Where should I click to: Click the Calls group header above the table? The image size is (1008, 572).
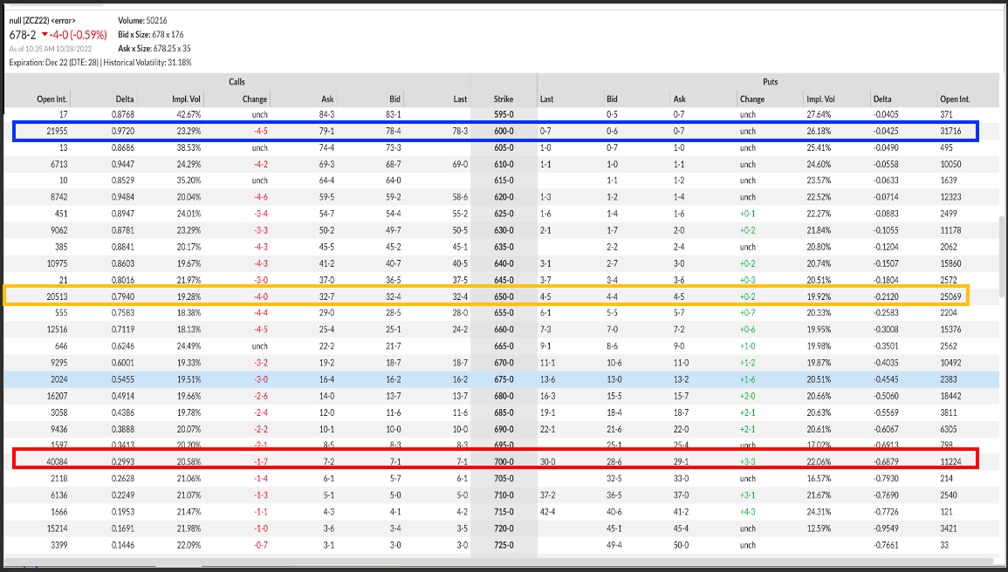tap(237, 82)
